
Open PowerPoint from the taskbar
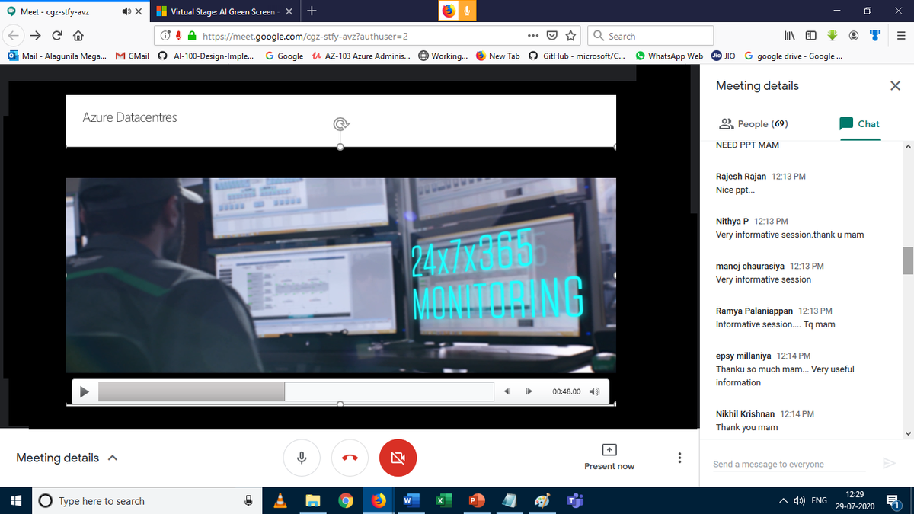click(477, 501)
